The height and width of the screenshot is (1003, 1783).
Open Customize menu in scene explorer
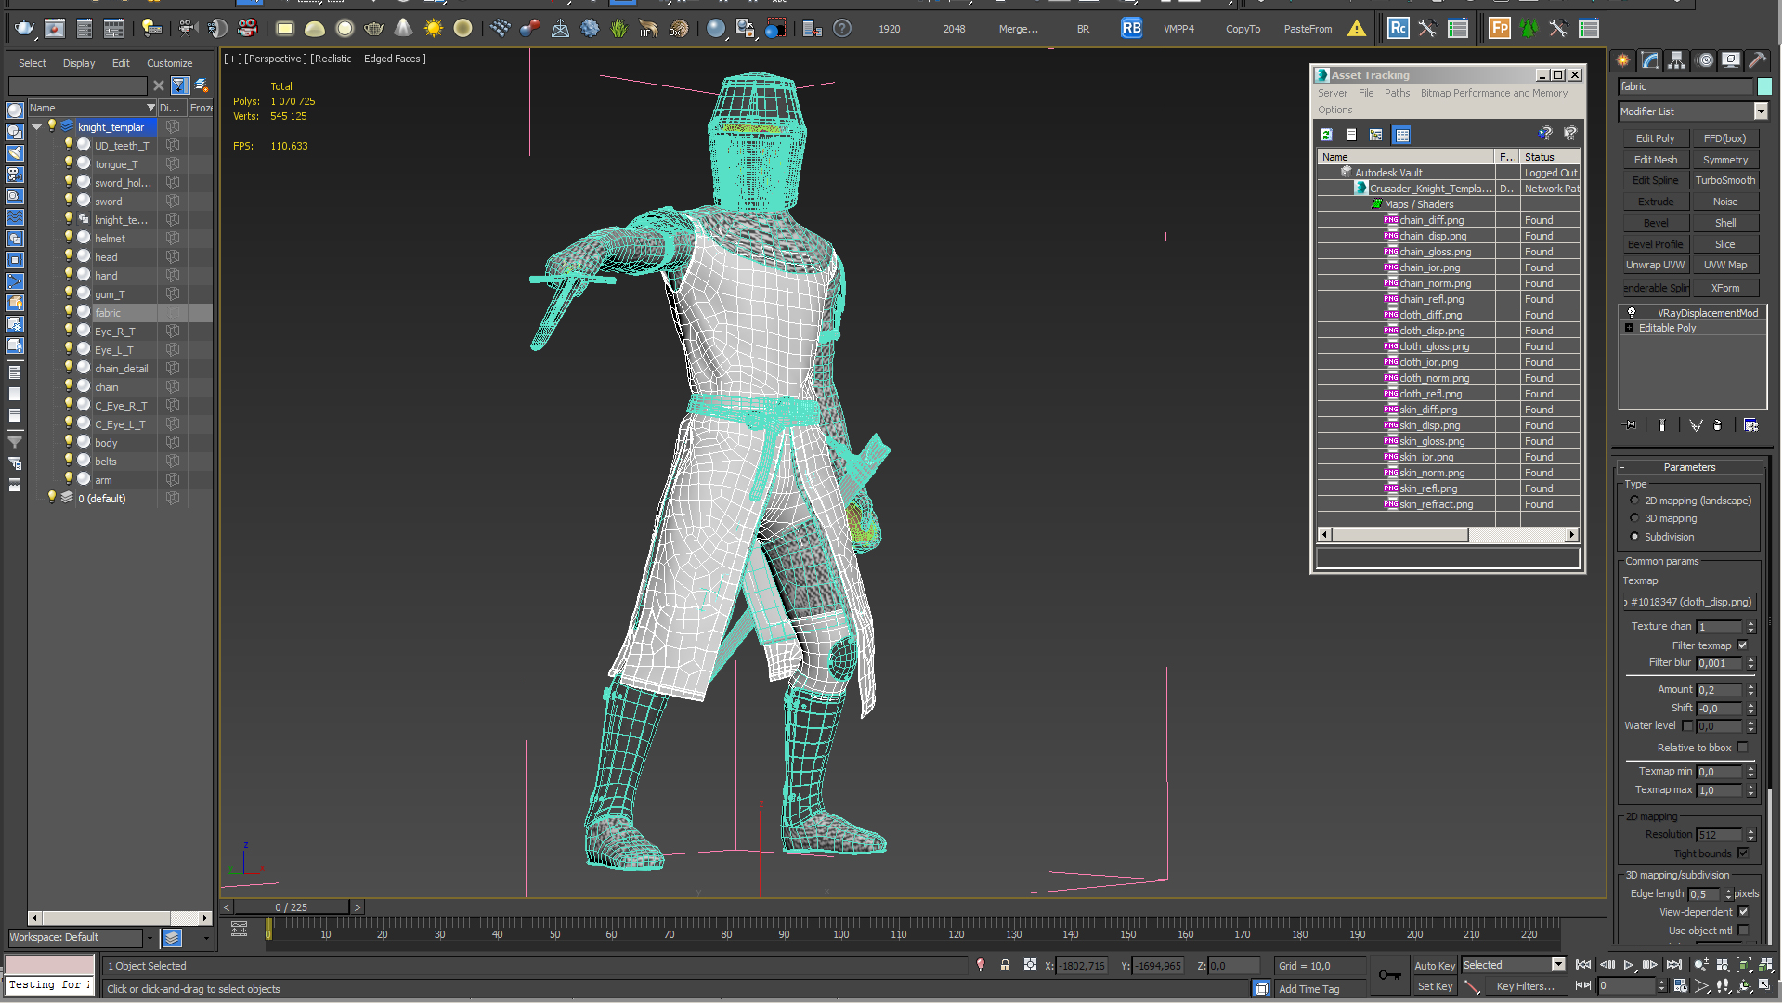point(169,63)
